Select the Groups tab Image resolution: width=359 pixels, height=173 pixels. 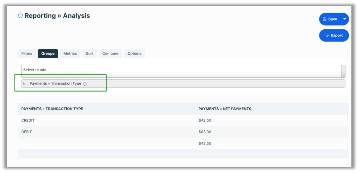(48, 54)
